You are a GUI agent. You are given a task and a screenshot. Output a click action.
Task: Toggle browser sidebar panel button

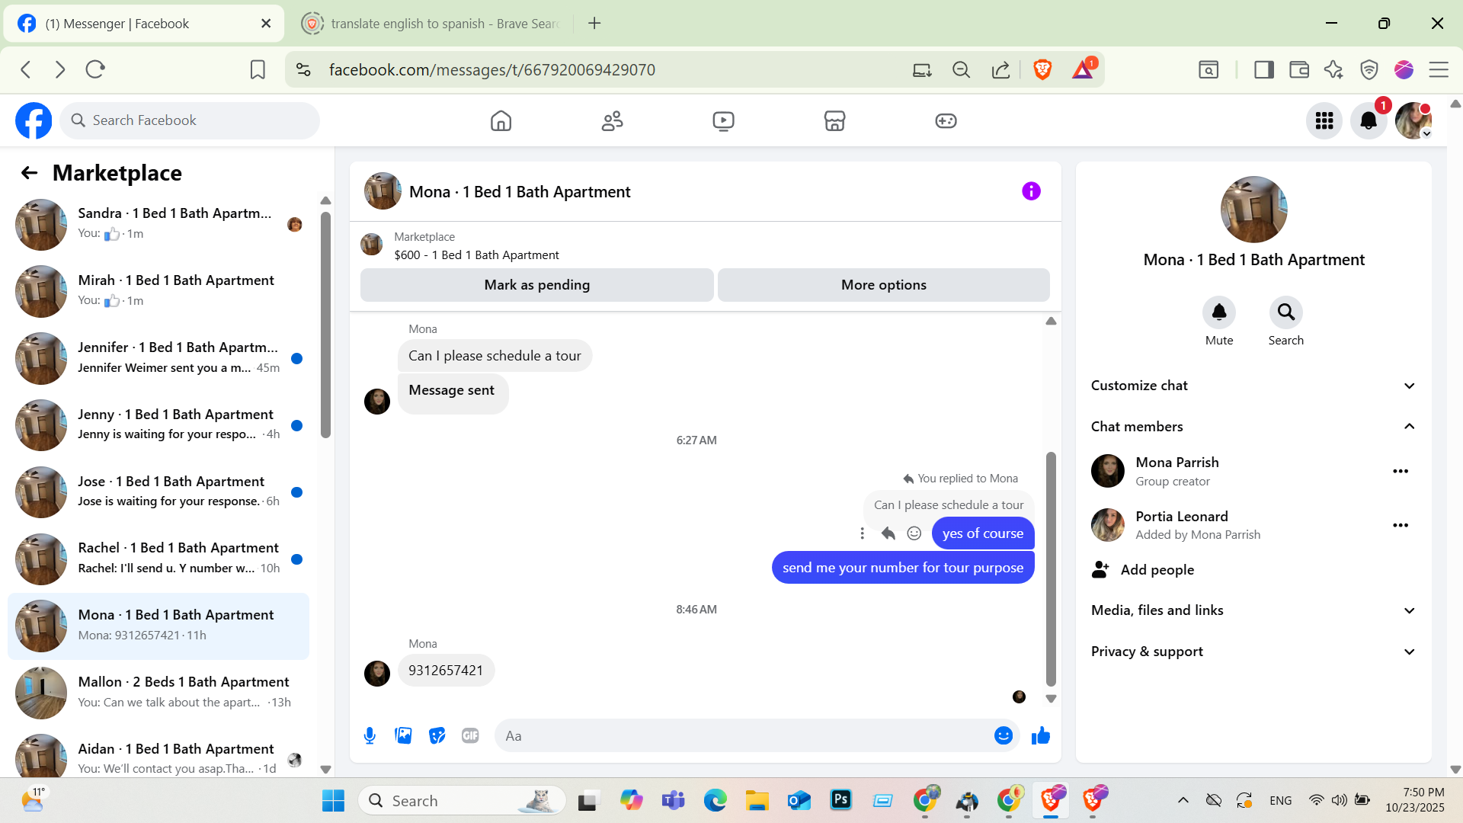(x=1263, y=70)
